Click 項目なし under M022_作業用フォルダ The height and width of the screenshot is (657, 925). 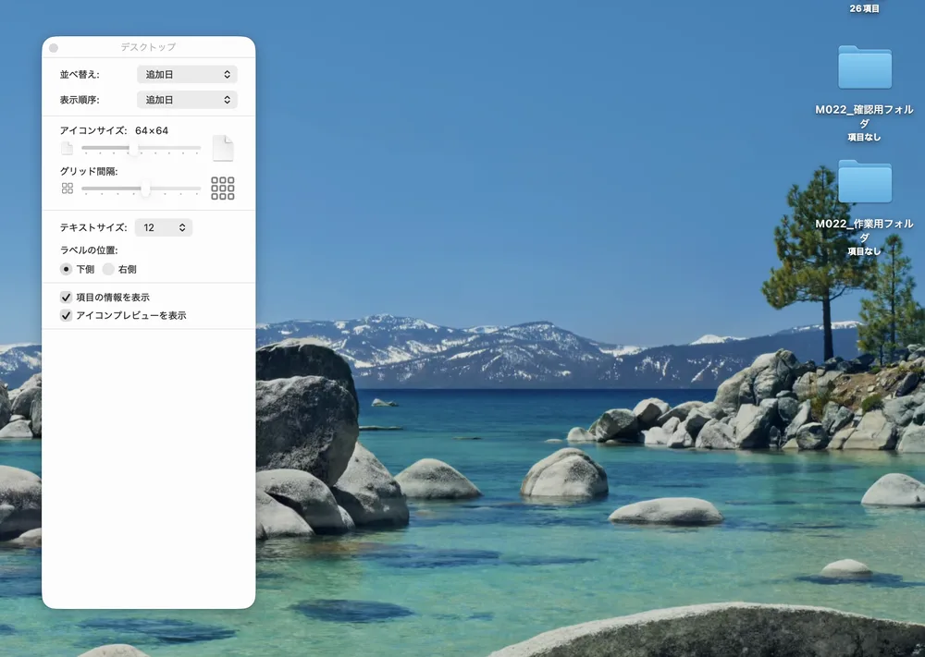(864, 251)
